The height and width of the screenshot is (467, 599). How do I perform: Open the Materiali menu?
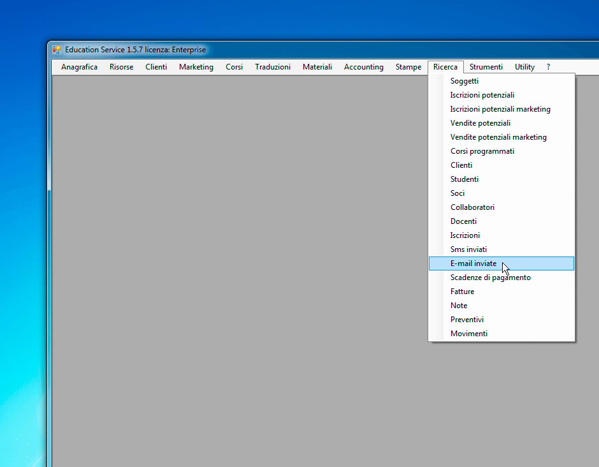pos(317,67)
